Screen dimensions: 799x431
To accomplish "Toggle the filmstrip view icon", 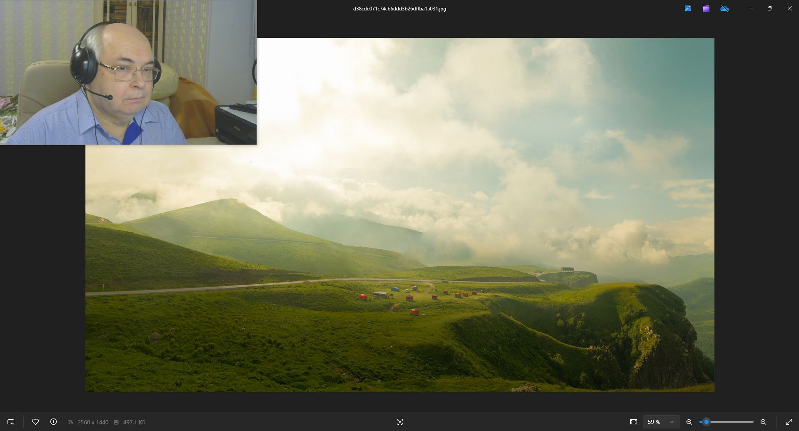I will point(11,422).
